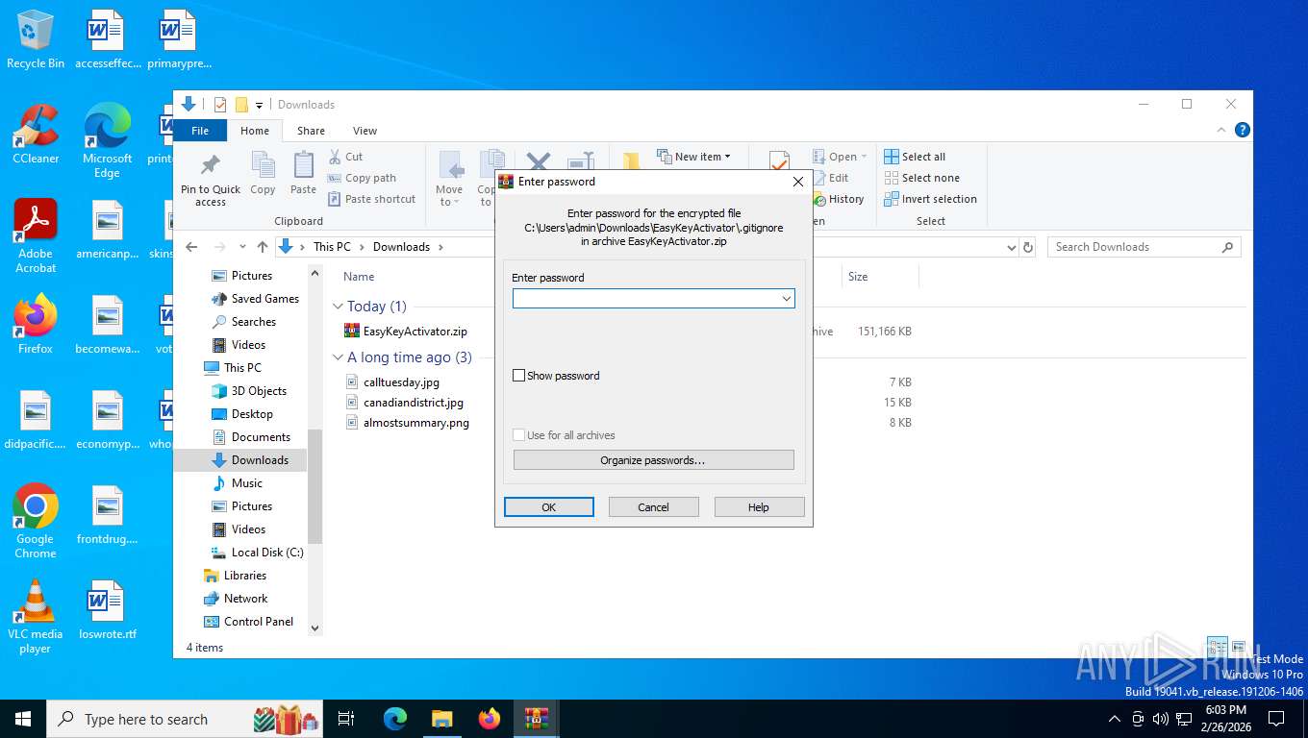The height and width of the screenshot is (738, 1308).
Task: Open the password history dropdown arrow
Action: 787,299
